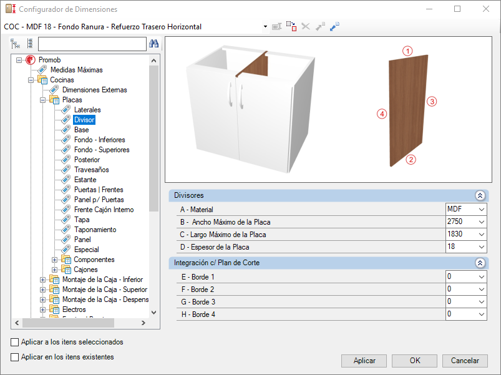Click the folder icon beside Componentes

pos(66,260)
